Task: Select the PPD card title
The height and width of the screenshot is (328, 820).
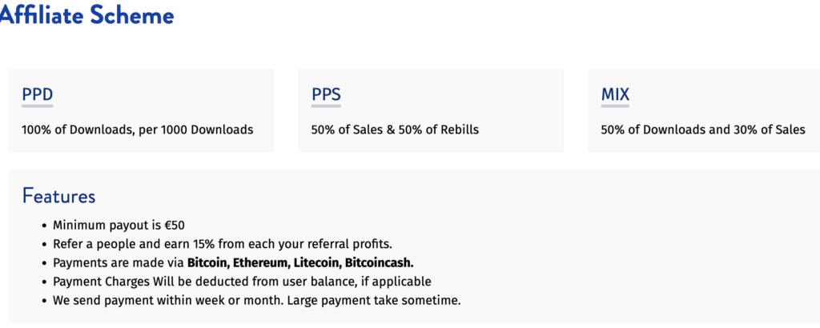Action: pos(37,94)
